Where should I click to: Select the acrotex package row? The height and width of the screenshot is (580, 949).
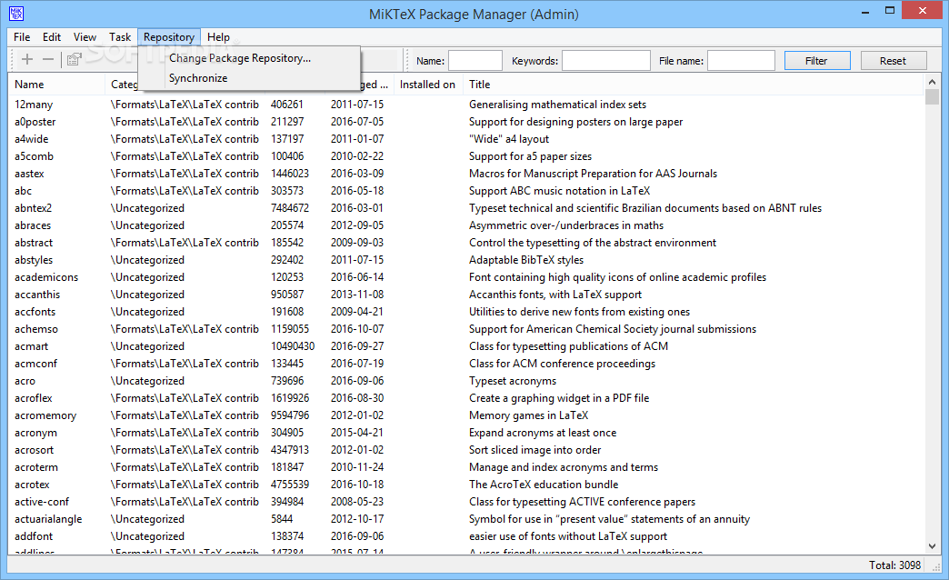pyautogui.click(x=466, y=485)
